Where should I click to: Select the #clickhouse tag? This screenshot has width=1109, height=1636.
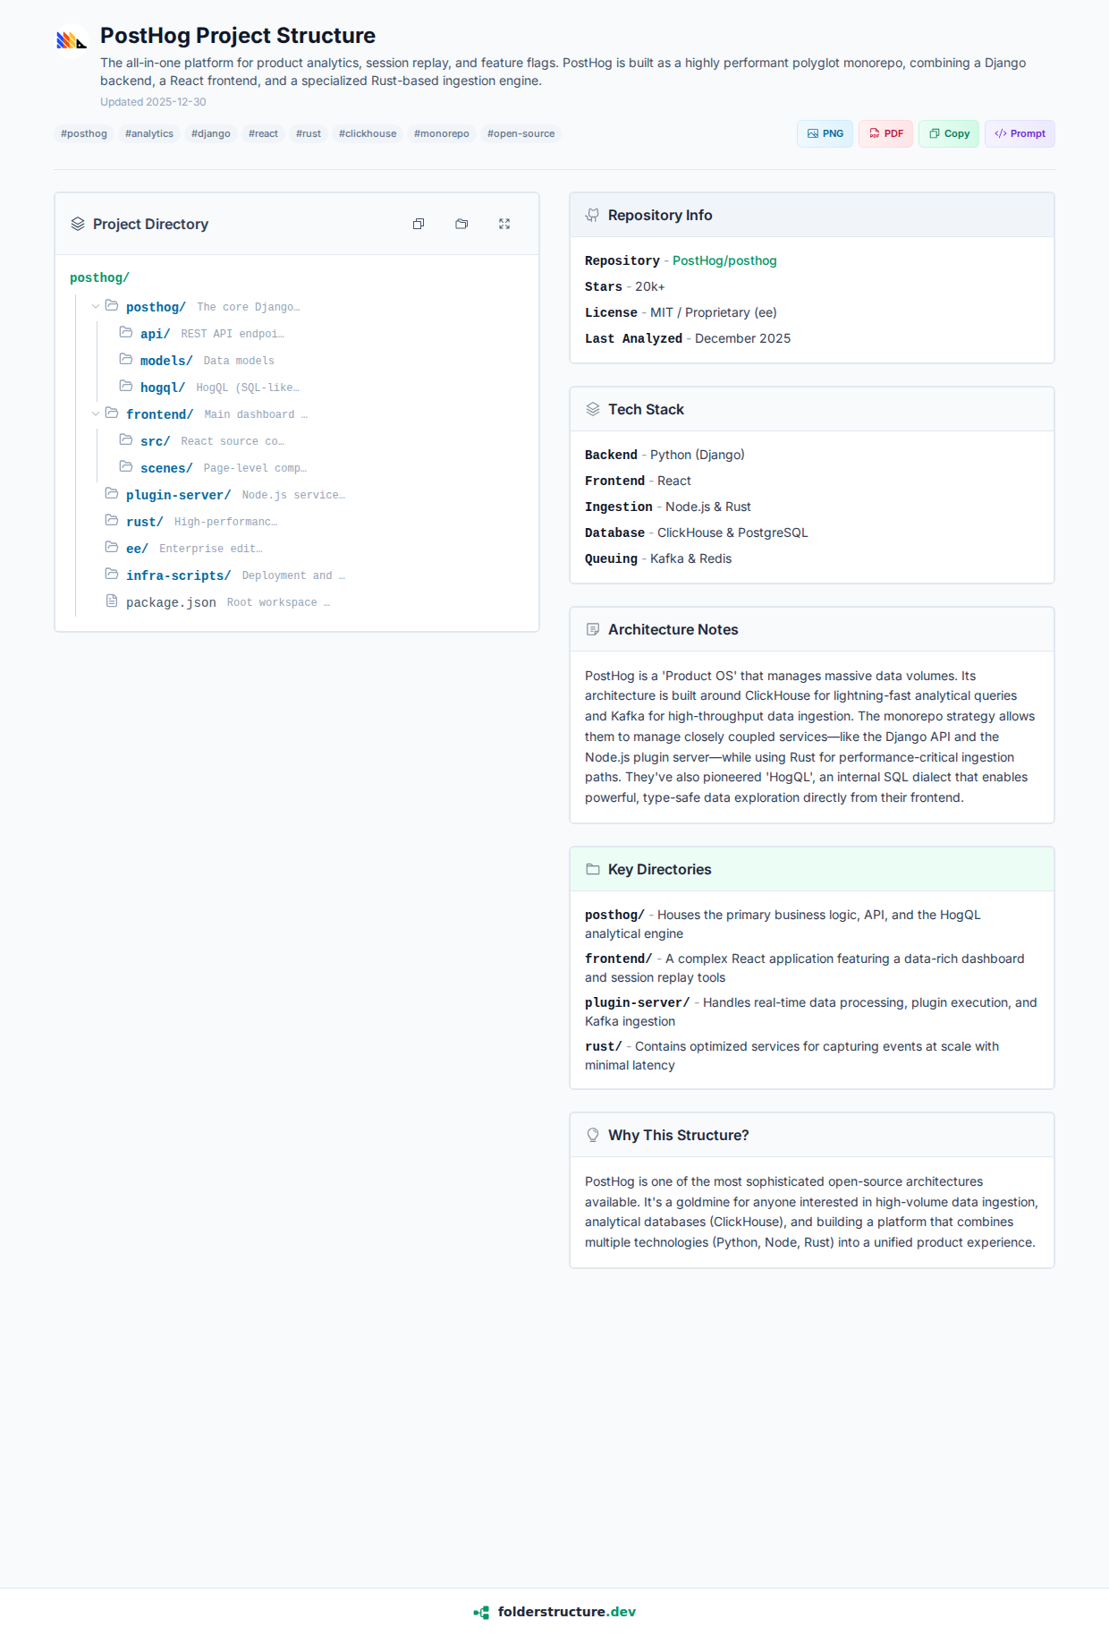368,133
